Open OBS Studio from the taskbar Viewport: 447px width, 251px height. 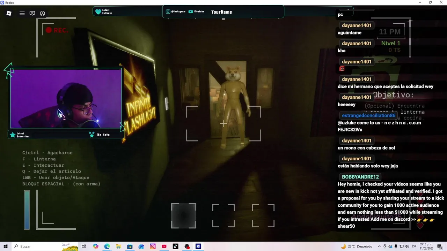click(187, 246)
